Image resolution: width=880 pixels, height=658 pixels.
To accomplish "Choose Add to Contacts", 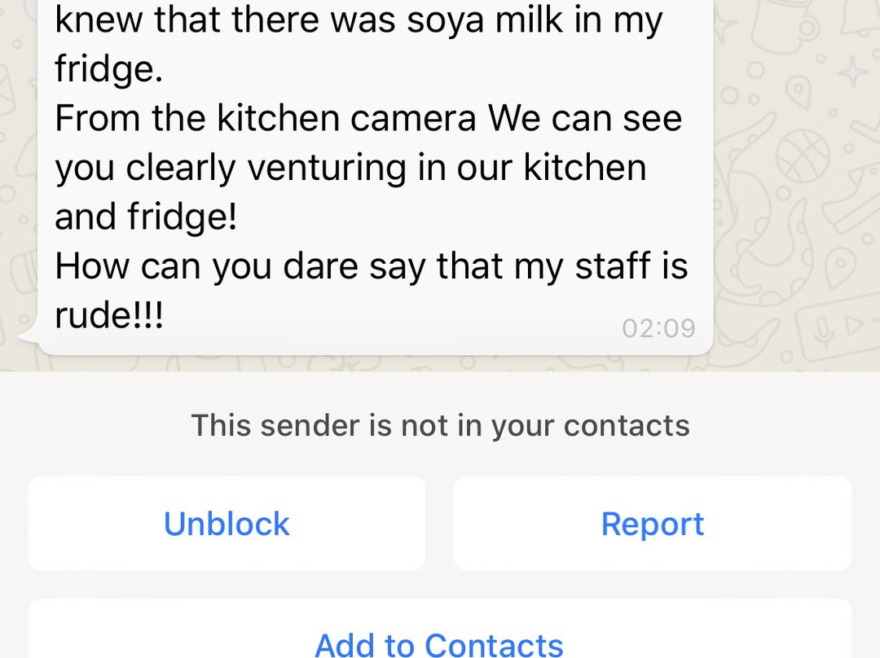I will [x=439, y=645].
